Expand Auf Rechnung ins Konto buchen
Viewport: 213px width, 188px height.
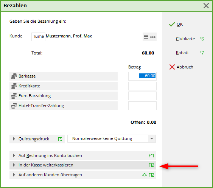83,156
